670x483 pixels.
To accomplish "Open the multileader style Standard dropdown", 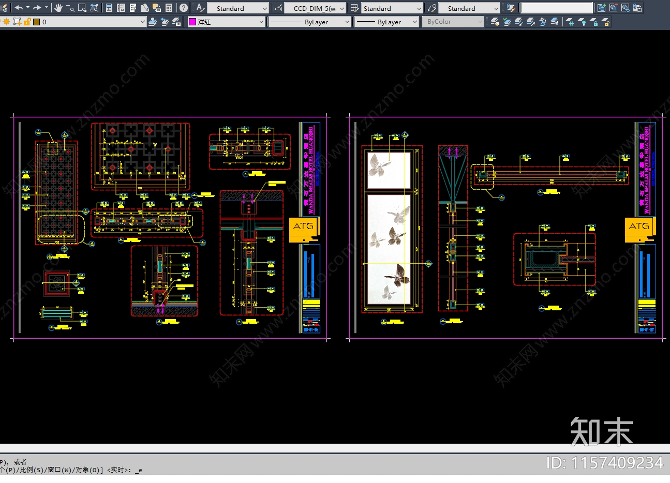I will click(x=469, y=8).
